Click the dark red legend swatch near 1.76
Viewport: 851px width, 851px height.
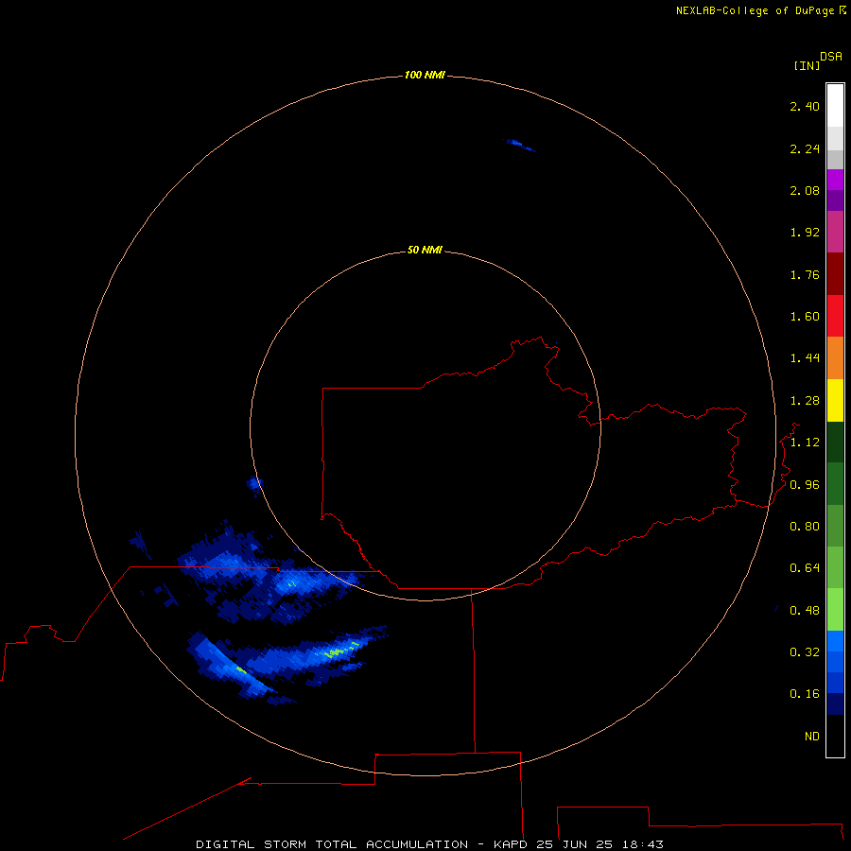point(835,274)
